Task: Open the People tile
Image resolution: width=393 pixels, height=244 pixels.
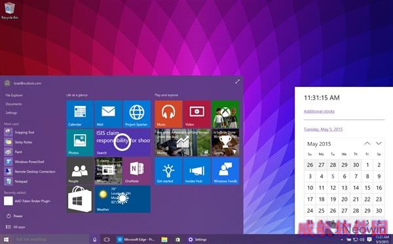Action: [x=80, y=171]
